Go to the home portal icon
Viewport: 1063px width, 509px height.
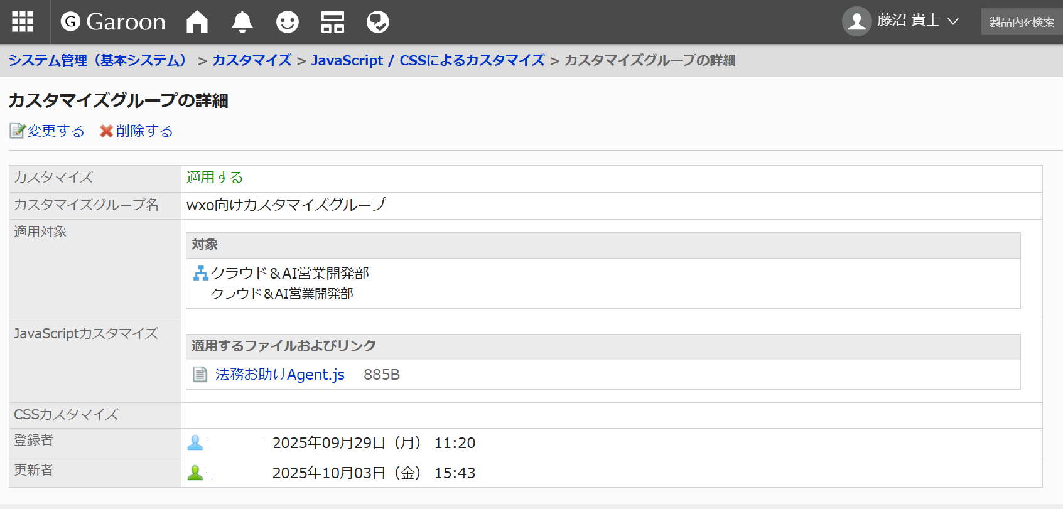[x=197, y=22]
